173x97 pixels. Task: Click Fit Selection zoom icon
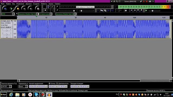pyautogui.click(x=138, y=11)
